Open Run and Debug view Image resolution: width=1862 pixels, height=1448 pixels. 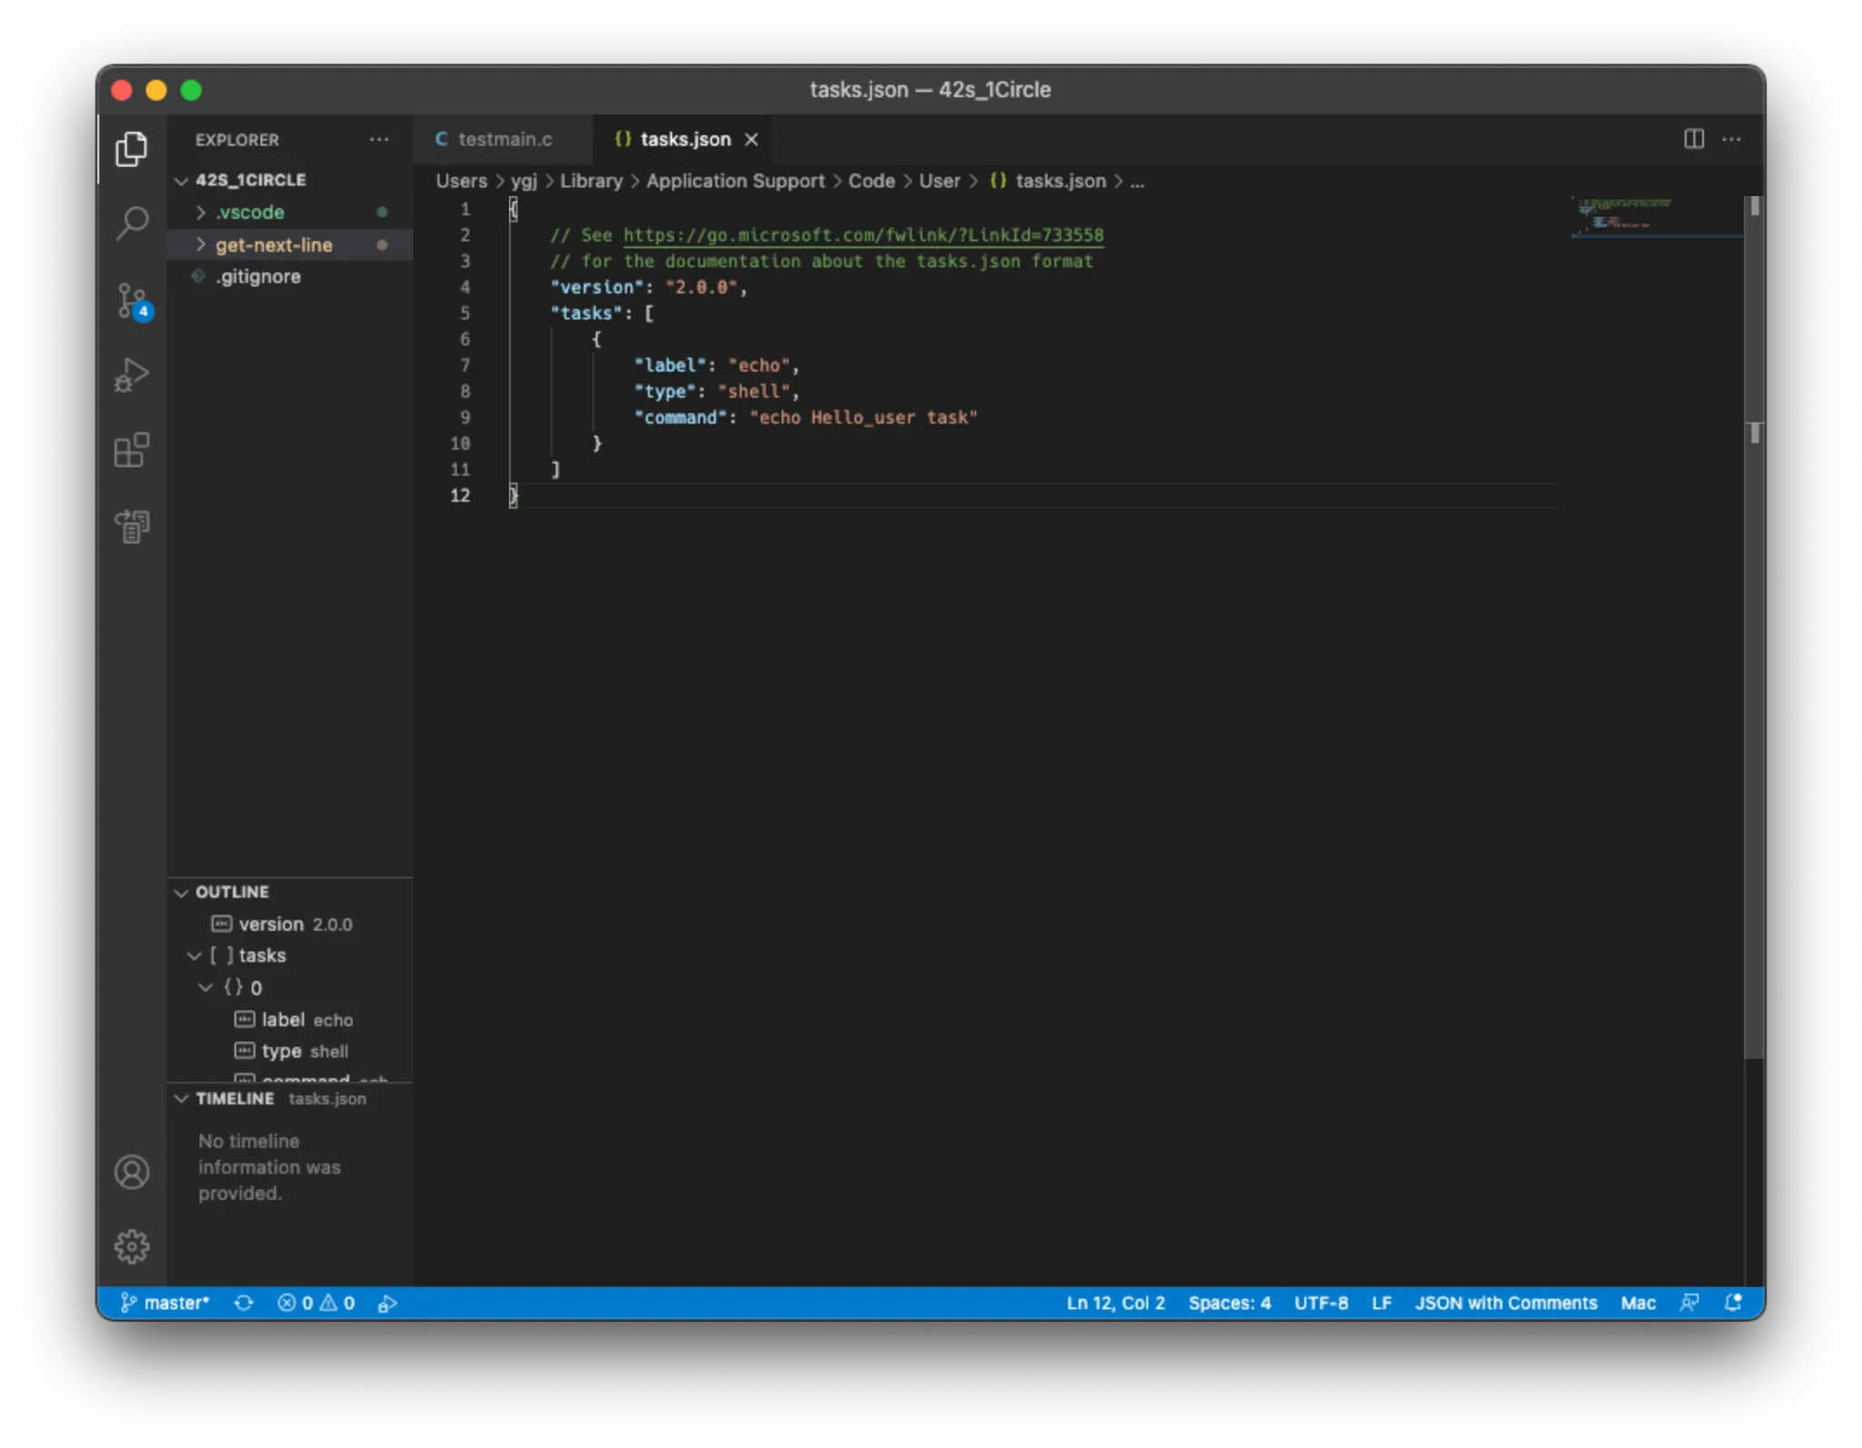click(132, 374)
